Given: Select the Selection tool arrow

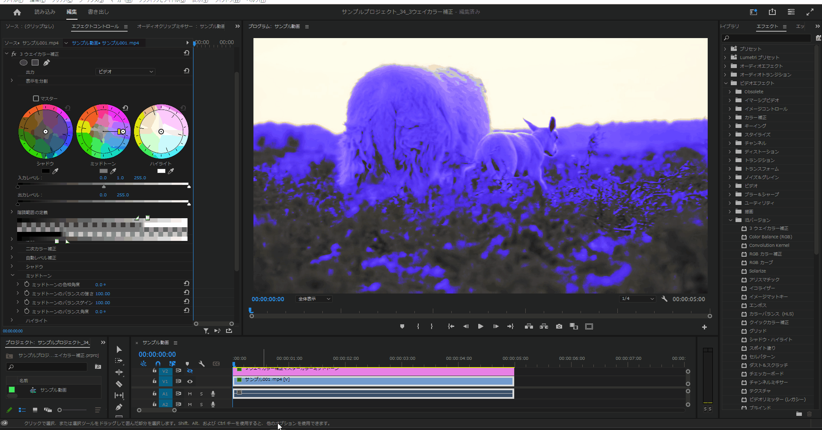Looking at the screenshot, I should [119, 350].
